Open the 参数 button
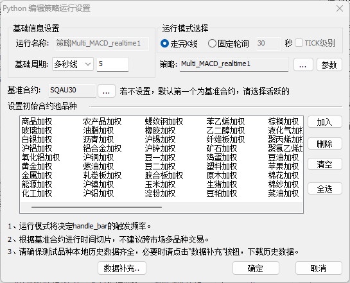This screenshot has height=283, width=350. (x=329, y=65)
